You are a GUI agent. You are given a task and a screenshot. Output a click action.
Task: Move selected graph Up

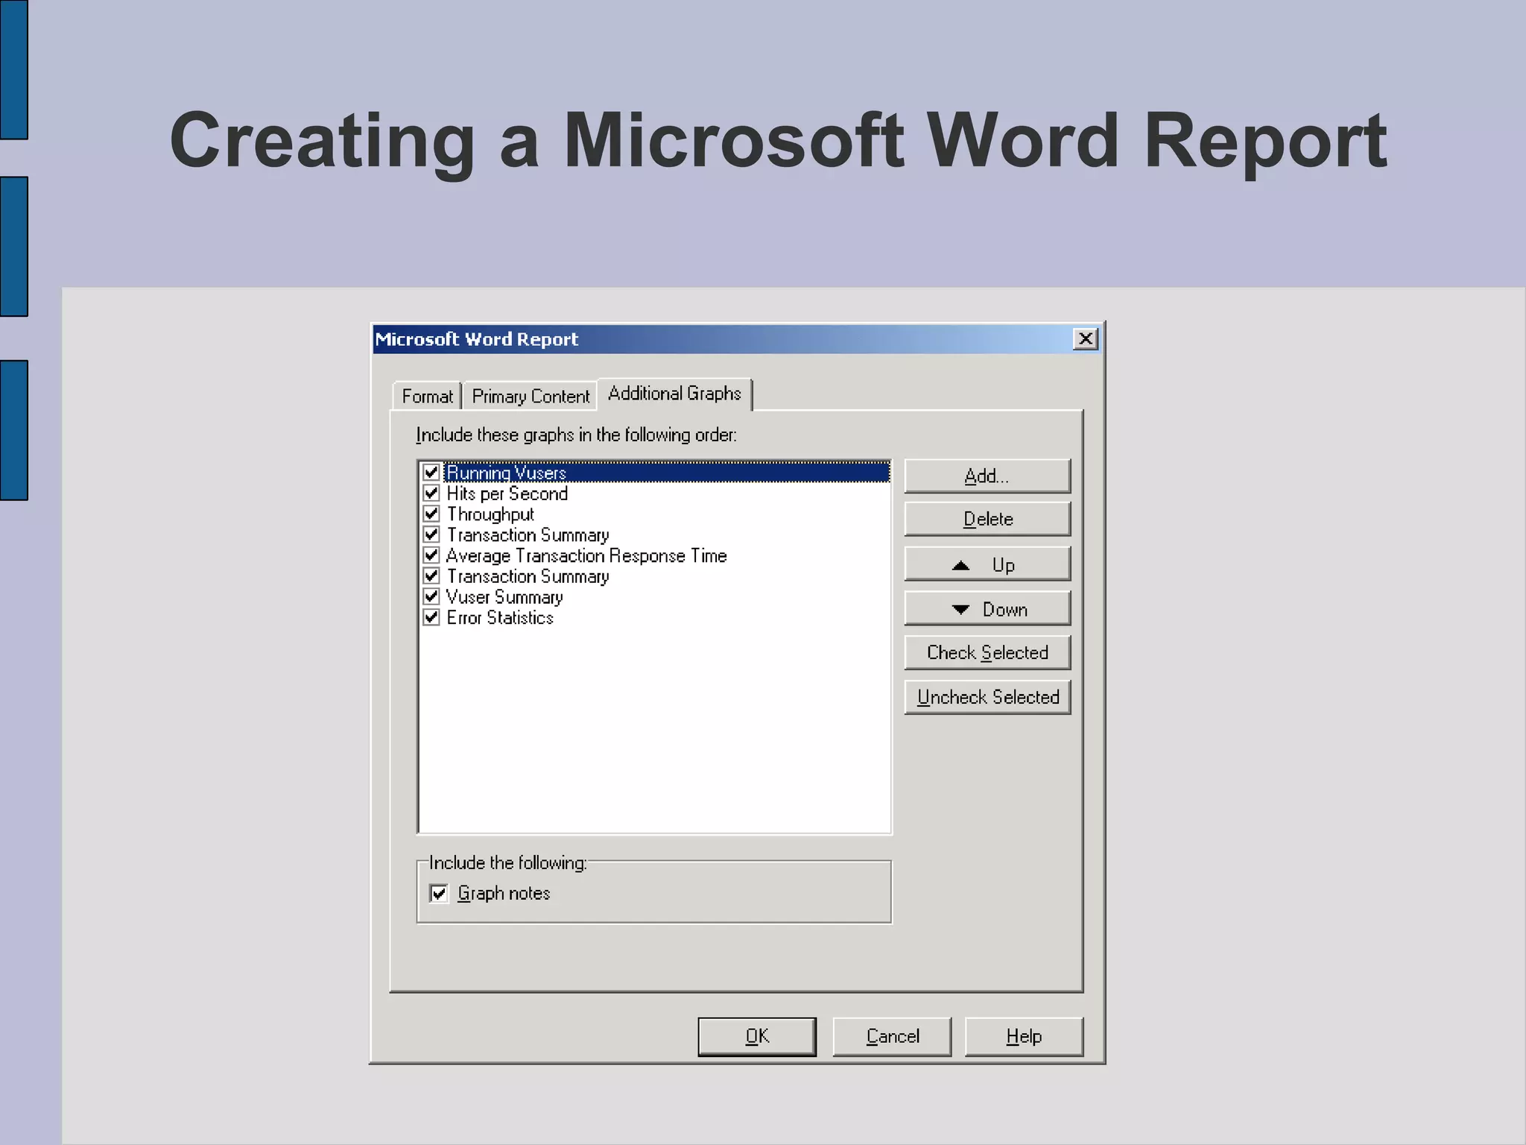(x=987, y=564)
